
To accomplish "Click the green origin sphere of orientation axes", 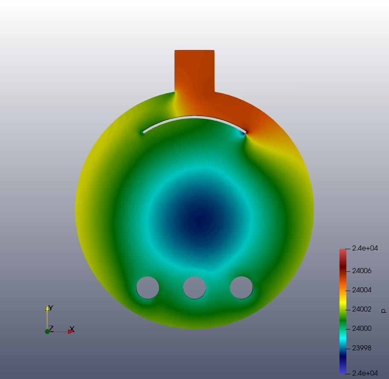I will coord(47,332).
